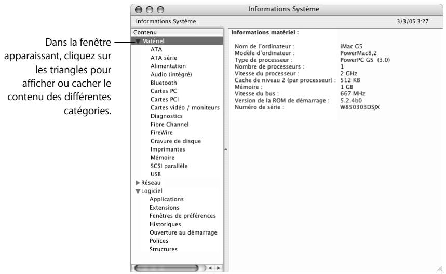The image size is (446, 274).
Task: Select the Diagnostics entry
Action: [x=166, y=116]
